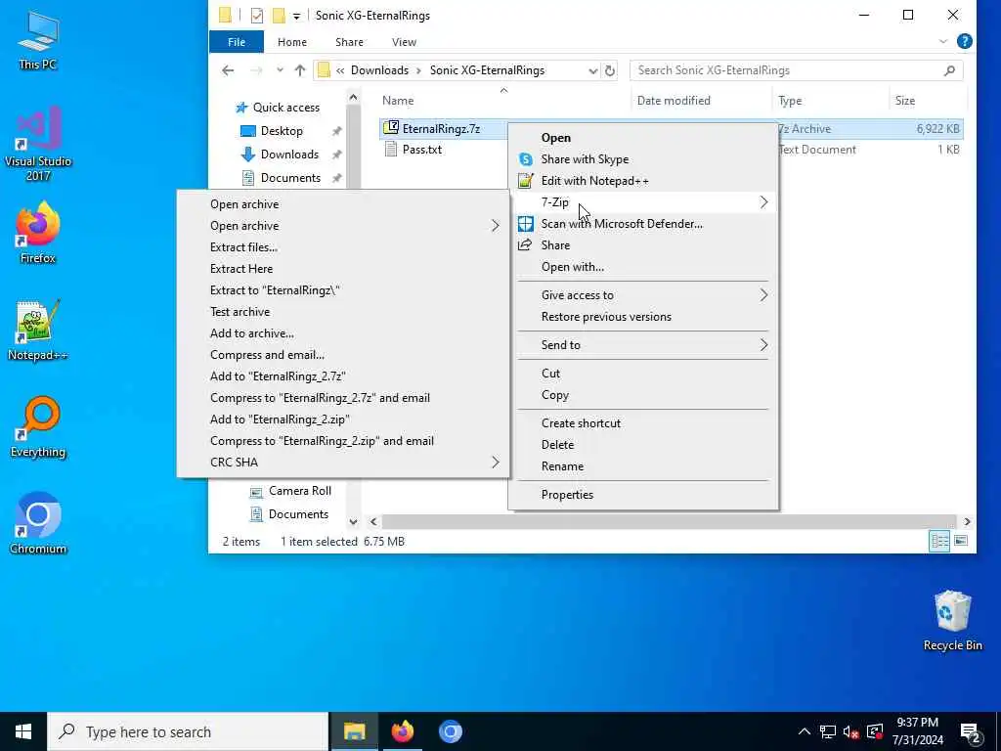Image resolution: width=1001 pixels, height=751 pixels.
Task: Click the horizontal scrollbar in file list
Action: (x=669, y=522)
